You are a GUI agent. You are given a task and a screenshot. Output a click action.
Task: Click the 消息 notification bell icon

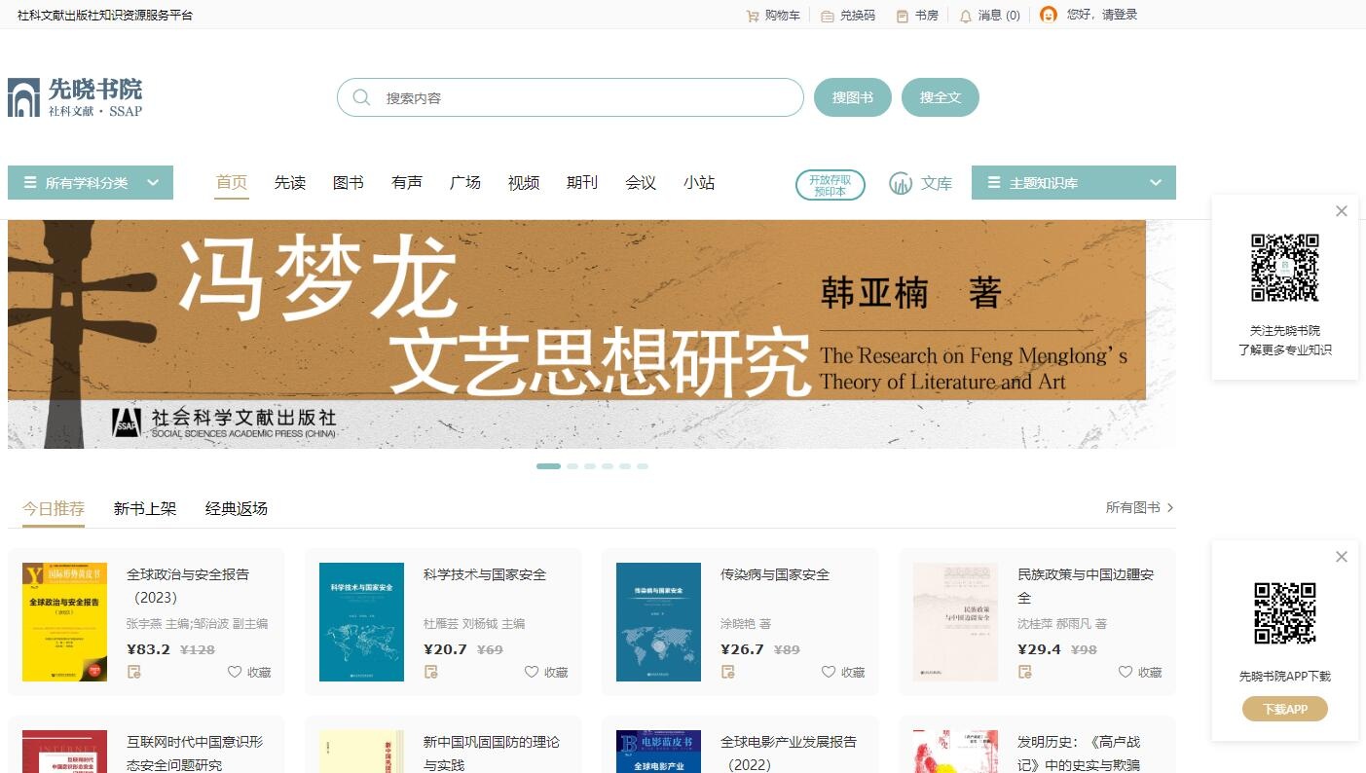tap(966, 16)
